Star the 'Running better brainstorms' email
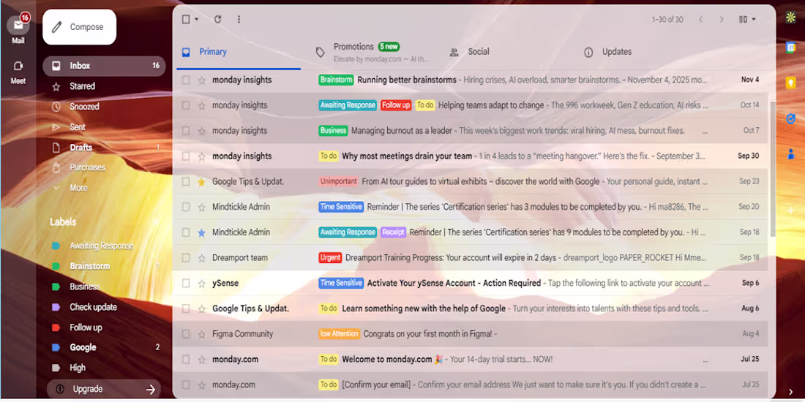 pos(201,80)
